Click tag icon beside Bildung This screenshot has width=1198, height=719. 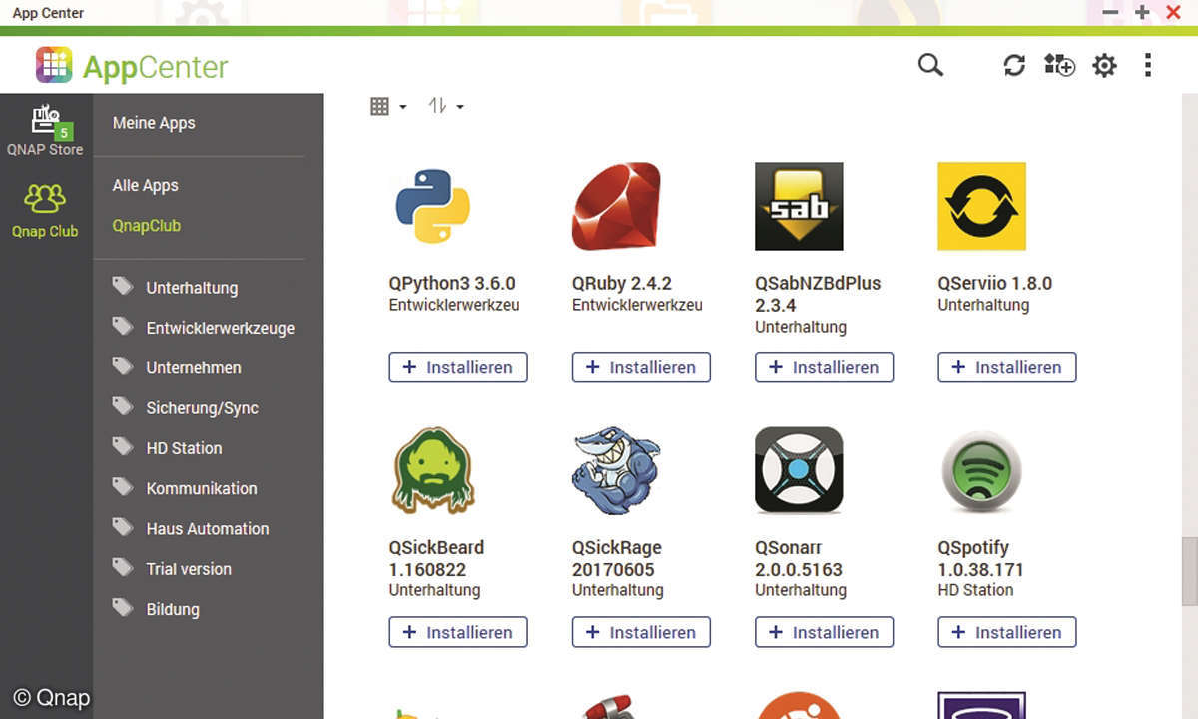click(123, 608)
